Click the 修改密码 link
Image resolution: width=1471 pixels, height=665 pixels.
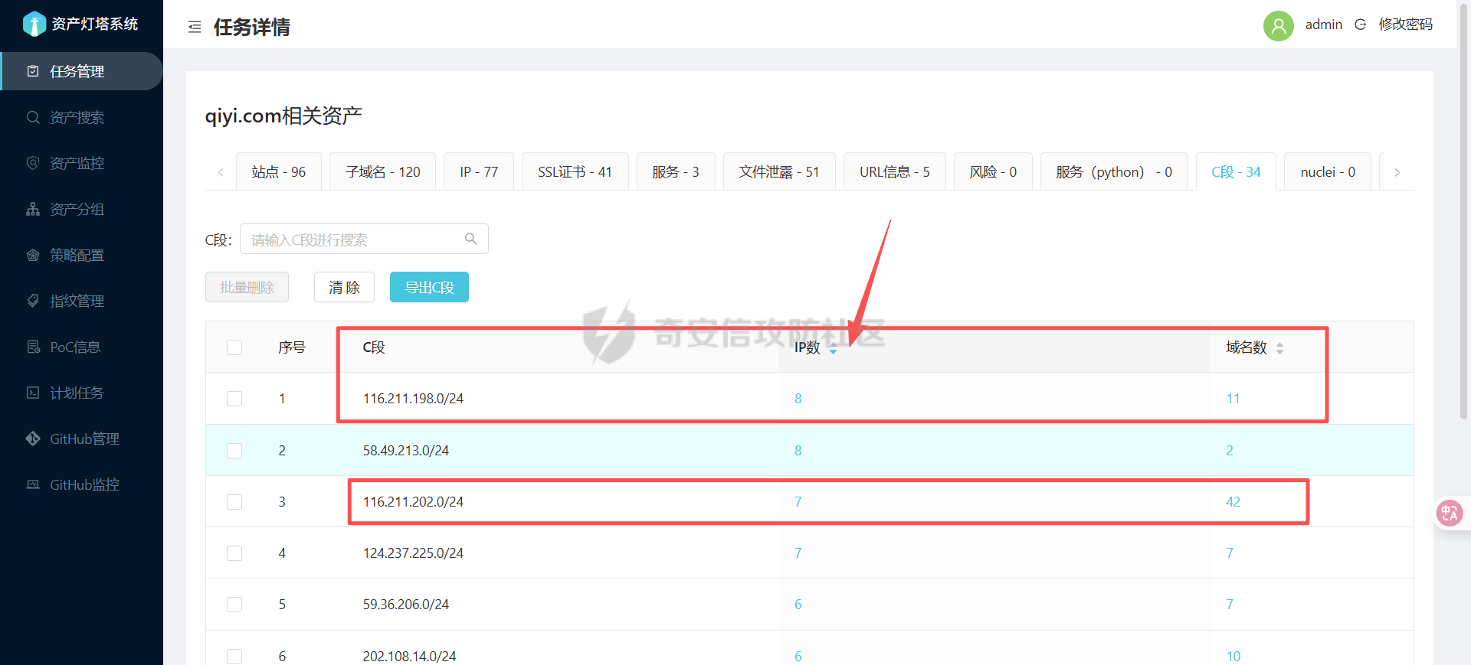point(1405,24)
